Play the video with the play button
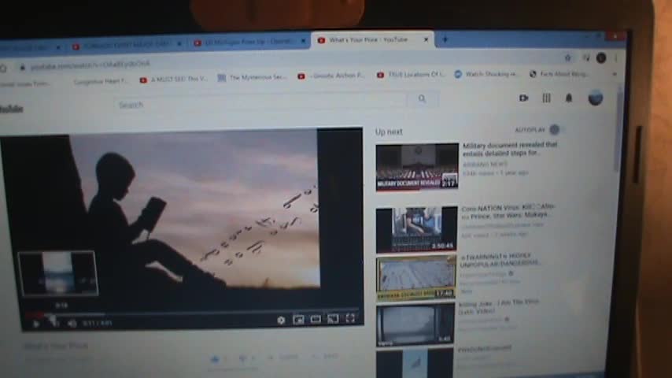This screenshot has height=378, width=672. click(36, 324)
